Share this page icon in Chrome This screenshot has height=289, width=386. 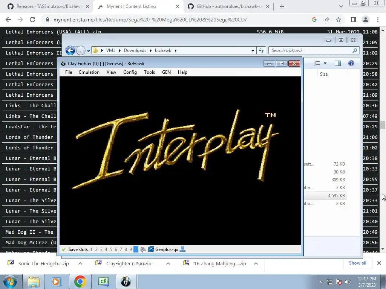pyautogui.click(x=326, y=20)
